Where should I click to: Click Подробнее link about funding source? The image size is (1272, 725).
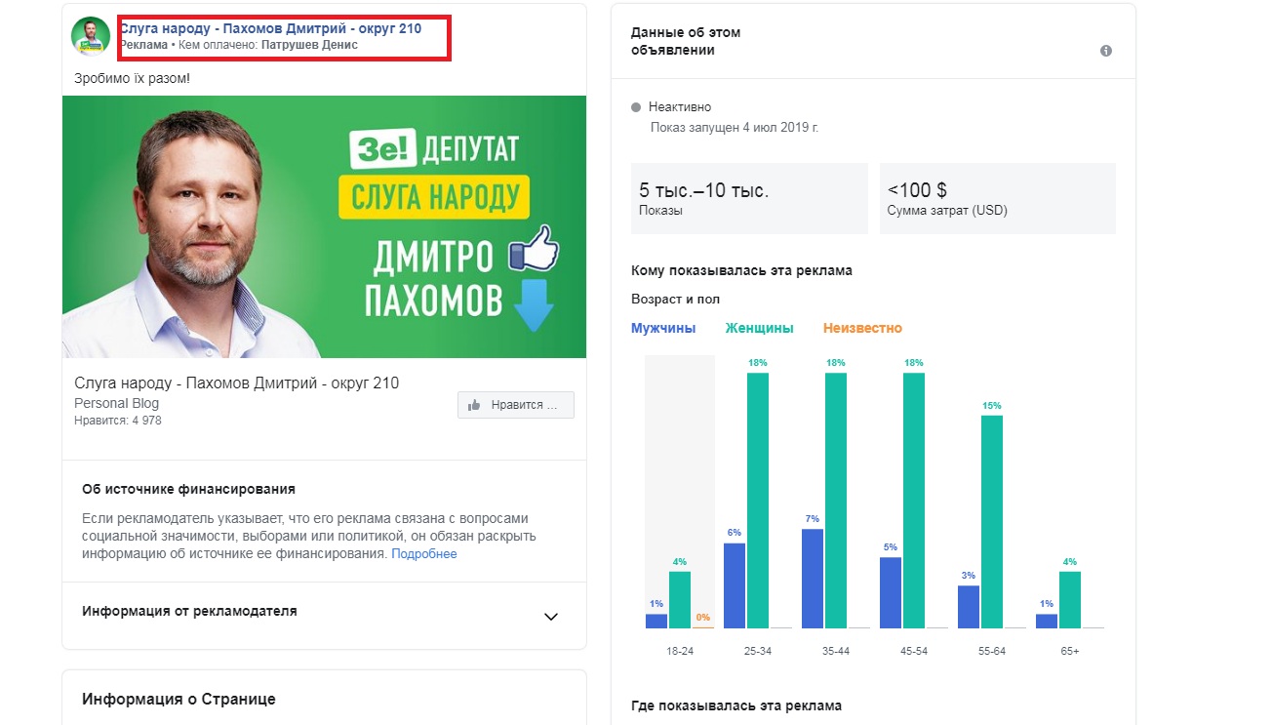424,554
